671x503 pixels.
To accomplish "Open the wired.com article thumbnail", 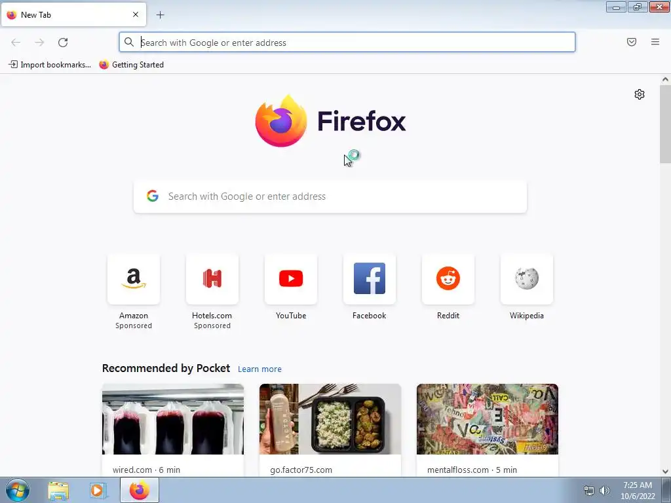I will click(173, 419).
